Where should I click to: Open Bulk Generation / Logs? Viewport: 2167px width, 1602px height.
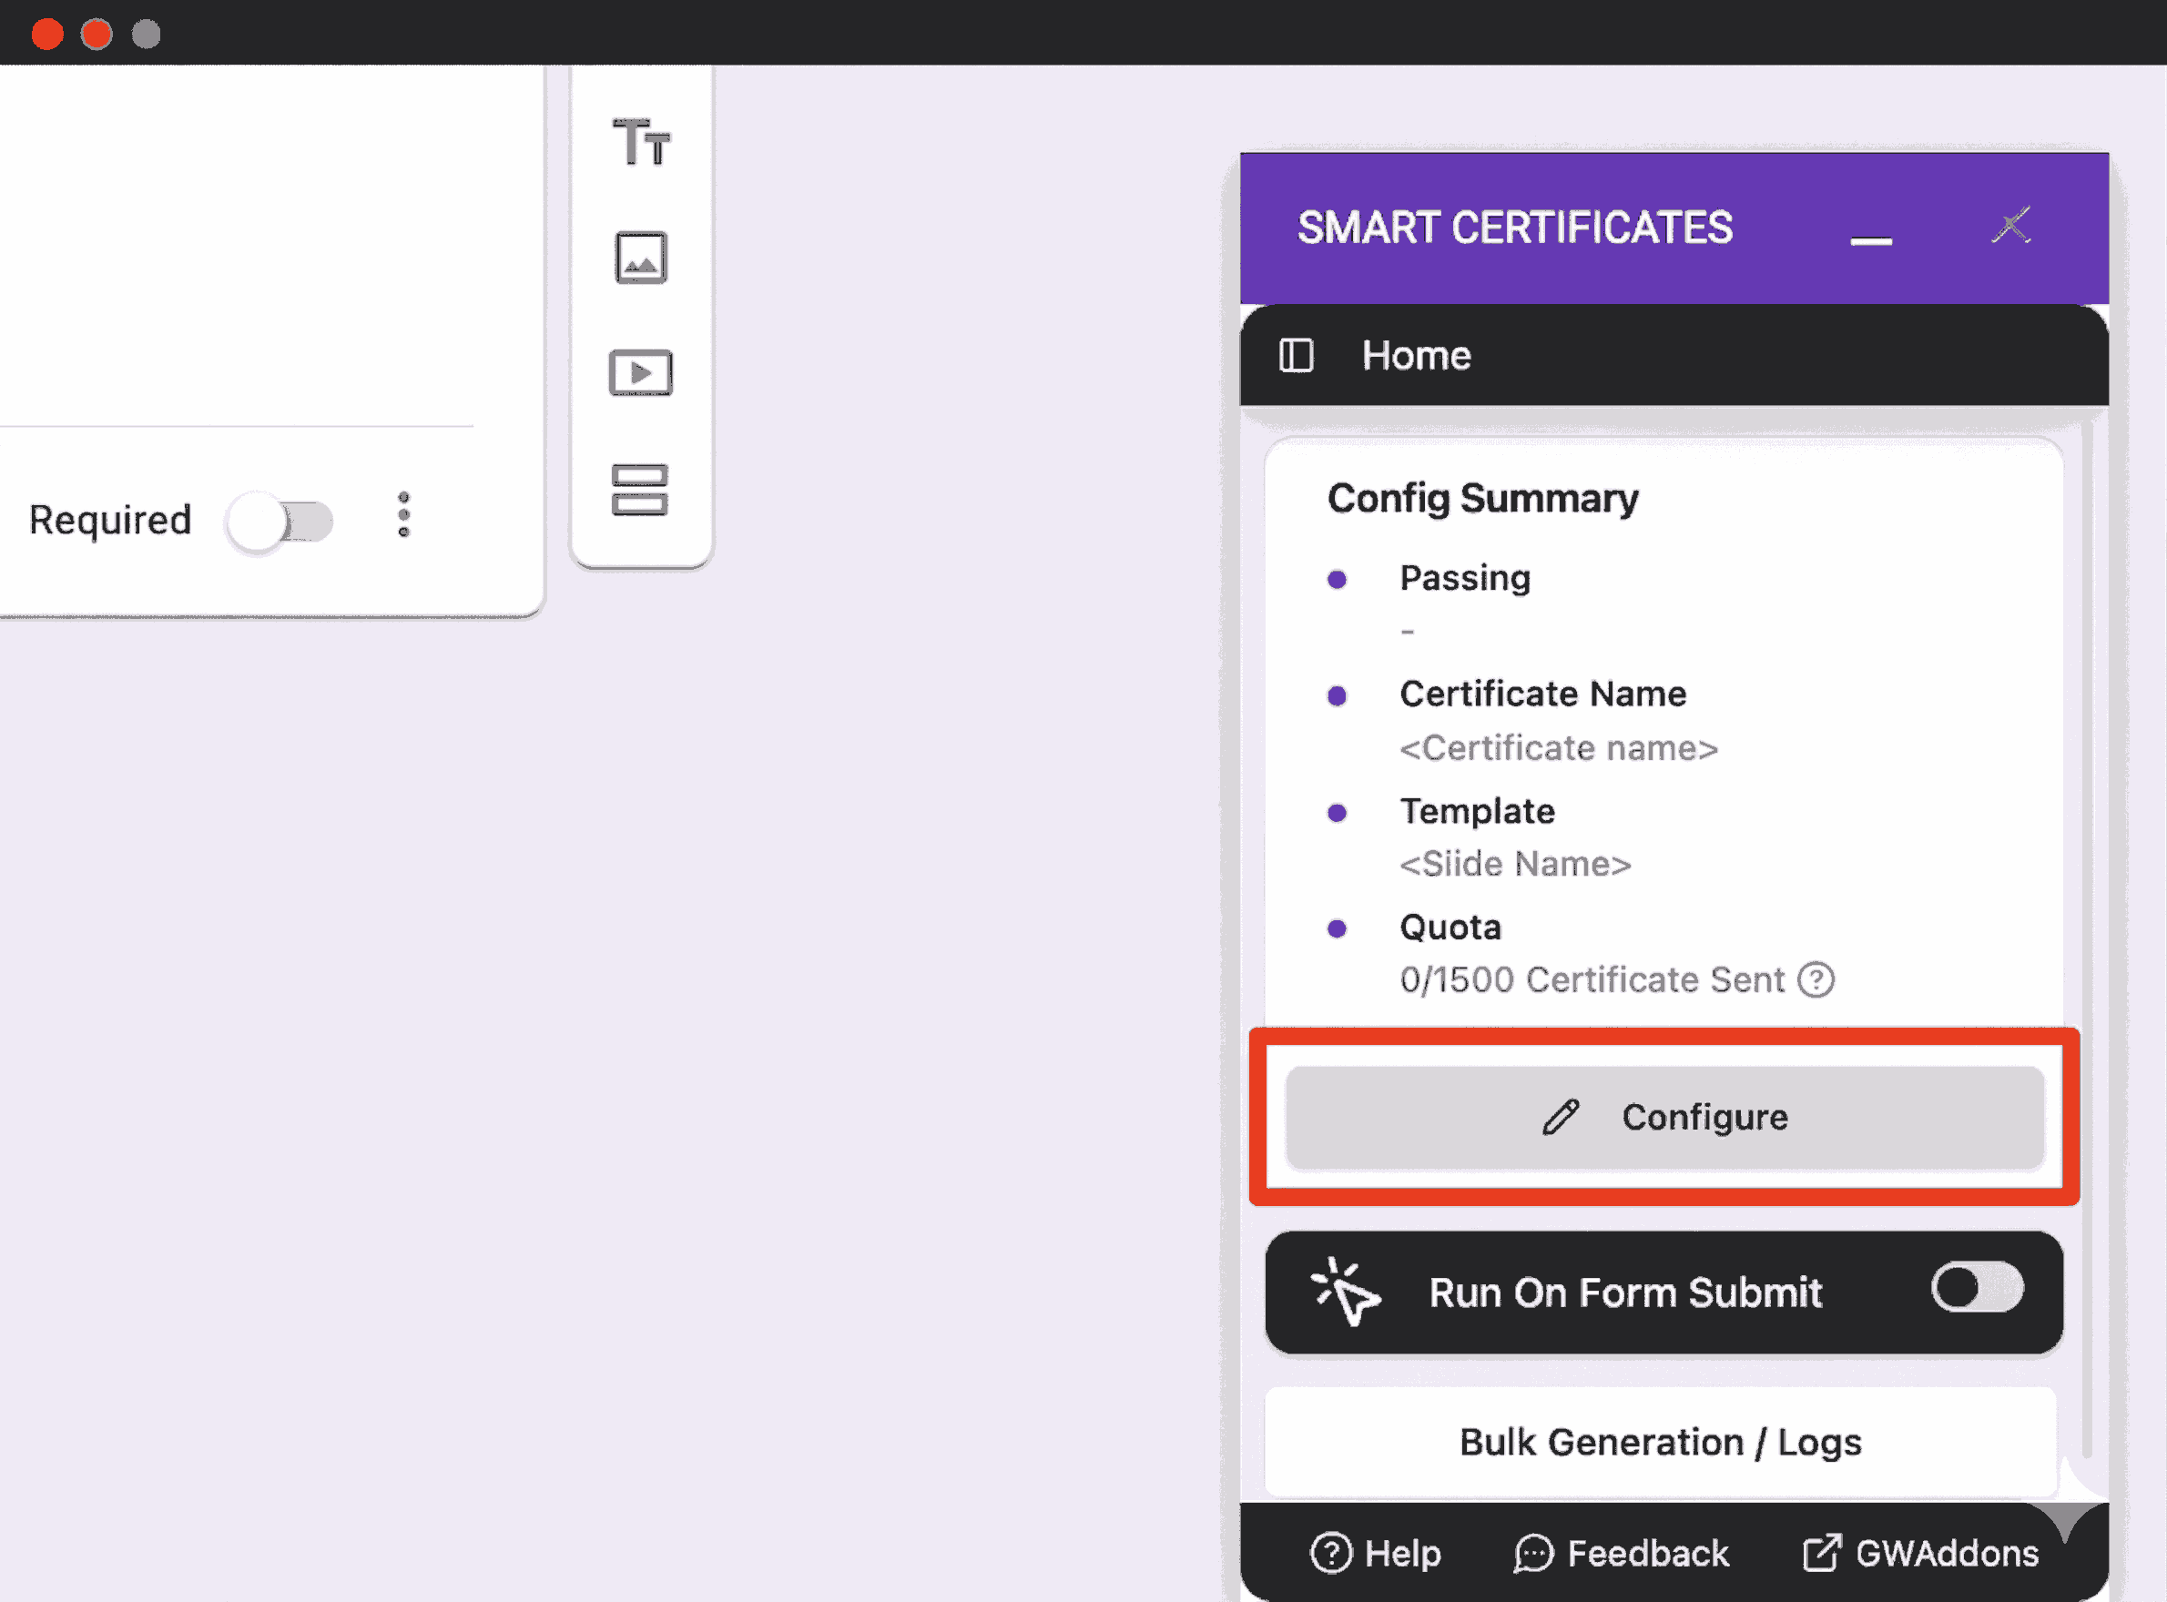click(x=1661, y=1442)
